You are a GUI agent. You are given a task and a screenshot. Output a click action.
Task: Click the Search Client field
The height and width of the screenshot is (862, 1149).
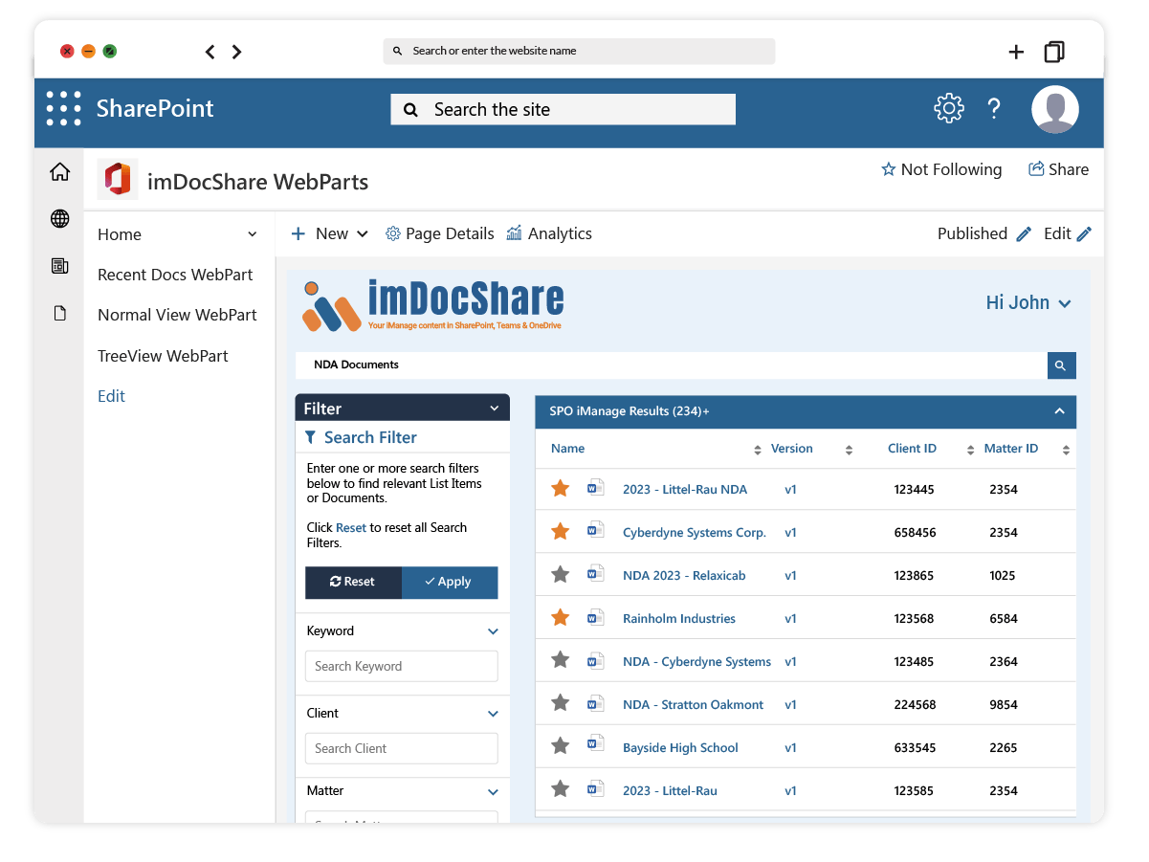(402, 748)
